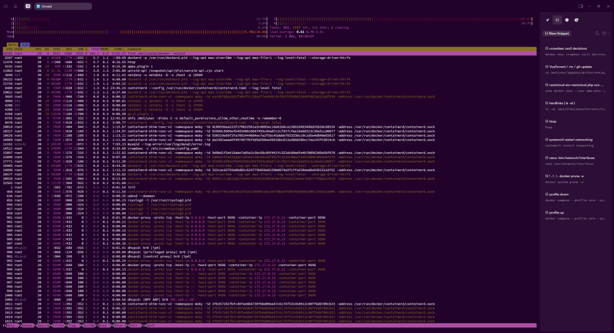
Task: Click the Mem usage meter bar
Action: pos(137,32)
